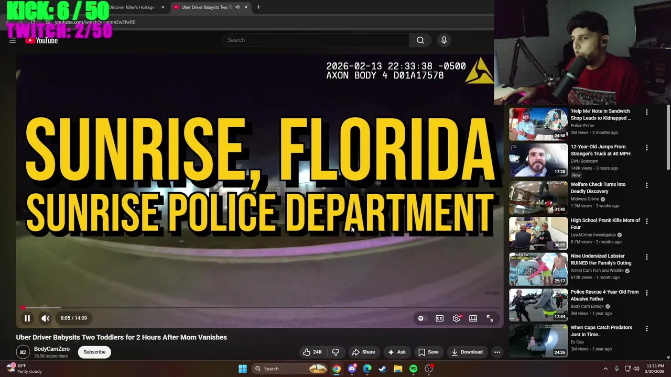
Task: Click the Windows taskbar Search box
Action: (x=290, y=369)
